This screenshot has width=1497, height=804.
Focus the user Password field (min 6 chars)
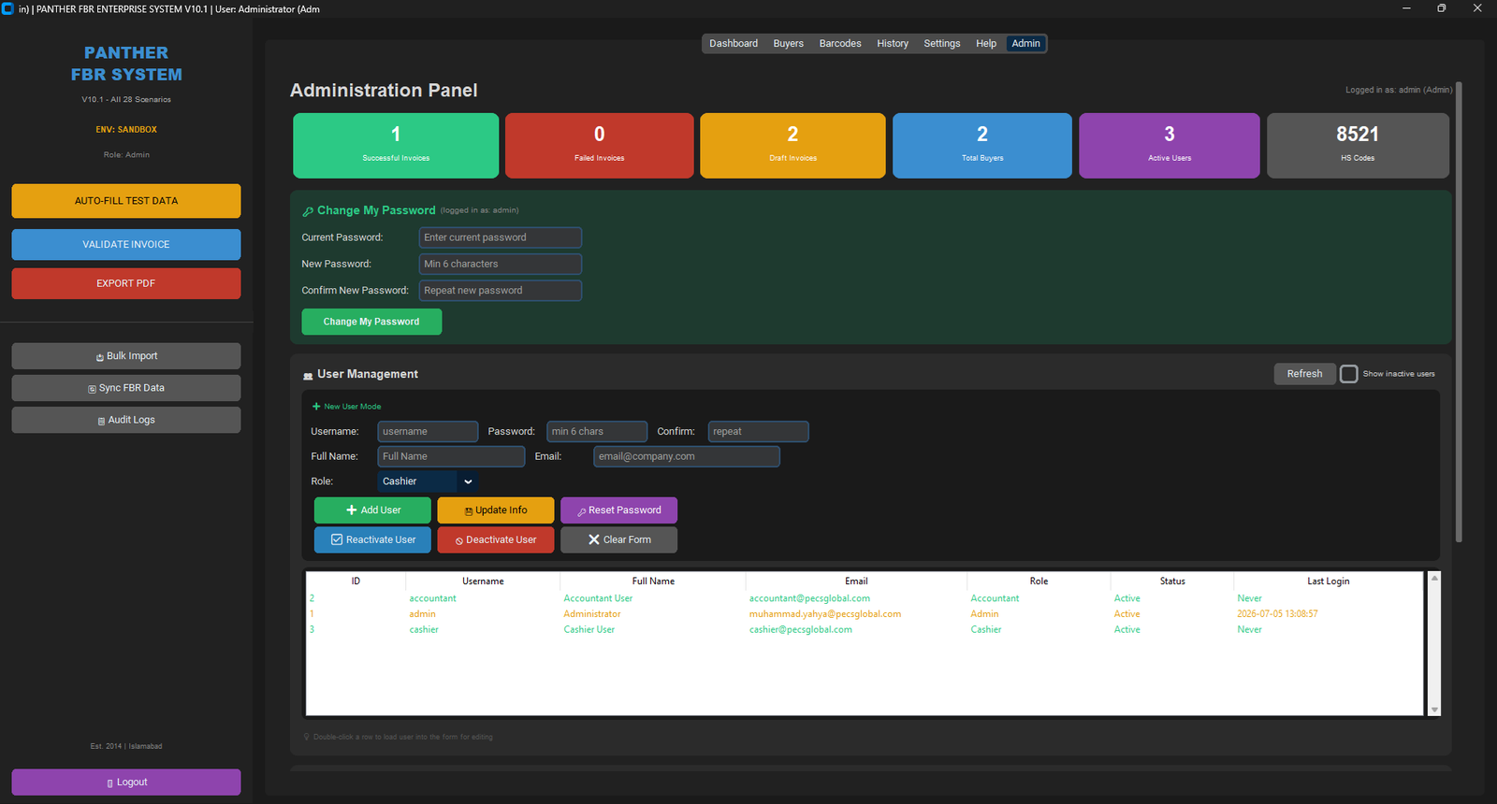(x=597, y=432)
